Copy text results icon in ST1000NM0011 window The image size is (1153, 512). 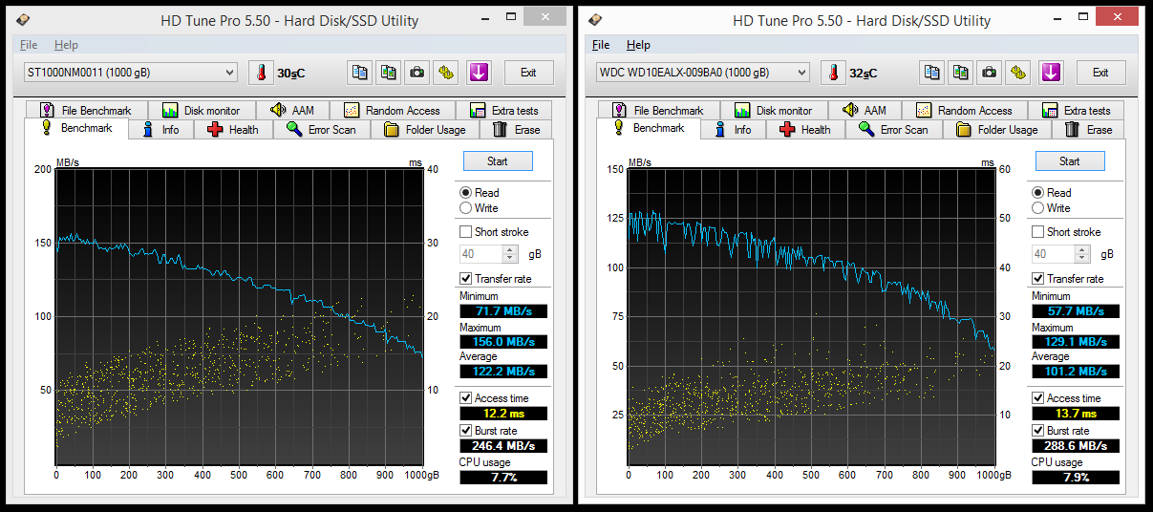(360, 73)
